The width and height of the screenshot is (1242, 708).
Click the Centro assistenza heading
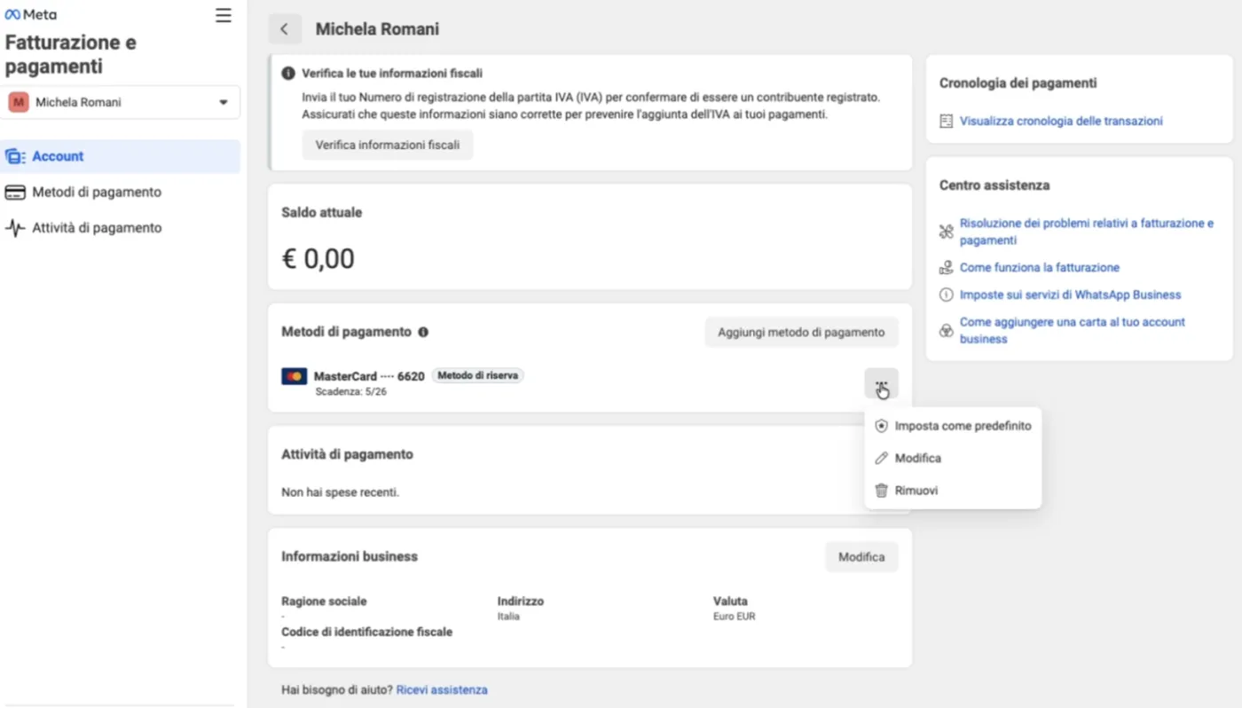click(x=994, y=185)
